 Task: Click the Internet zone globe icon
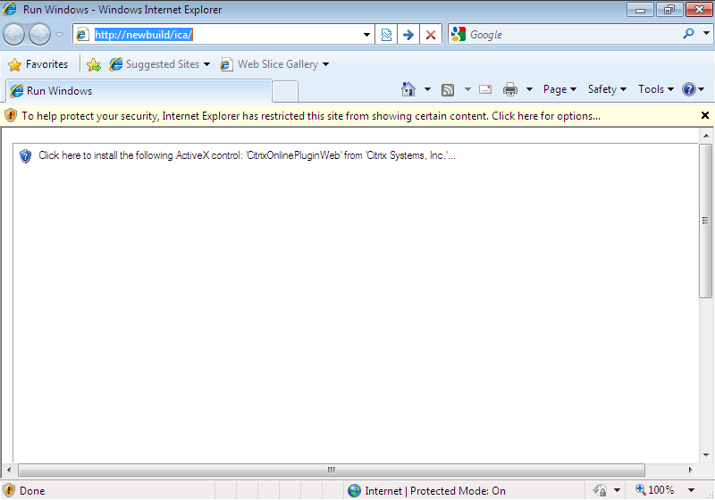pos(354,490)
